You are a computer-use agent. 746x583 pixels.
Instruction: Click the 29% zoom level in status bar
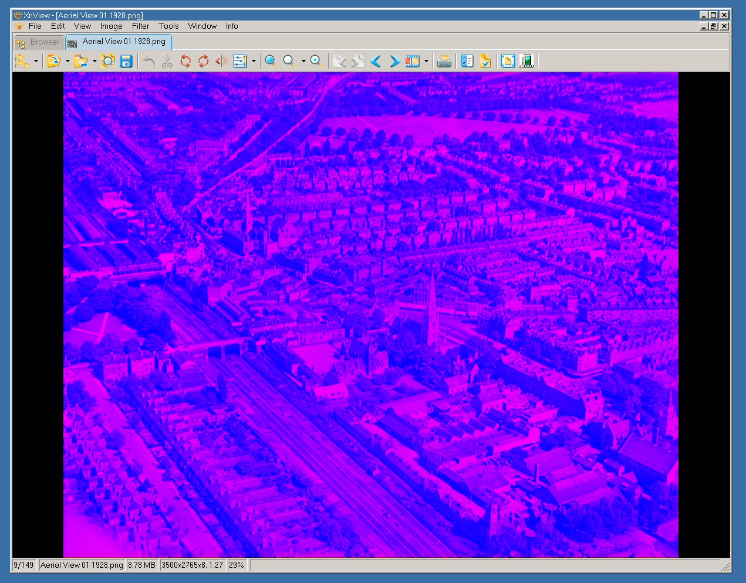click(237, 565)
